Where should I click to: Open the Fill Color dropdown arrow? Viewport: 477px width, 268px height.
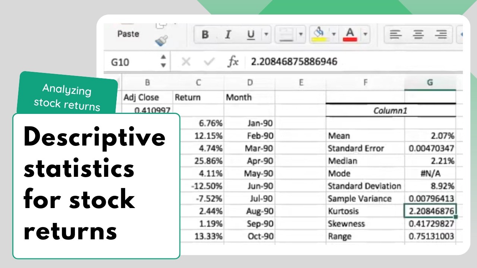(334, 35)
